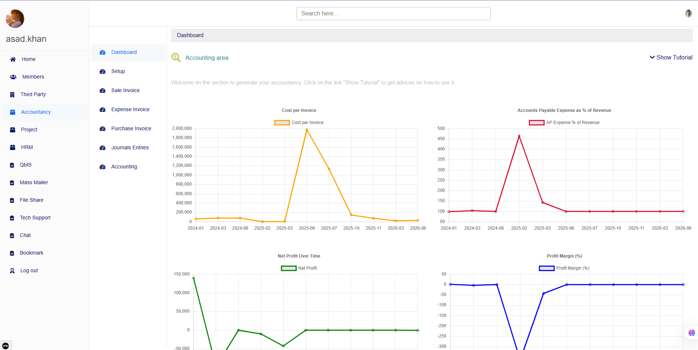
Task: Select the Log out link
Action: pos(29,270)
